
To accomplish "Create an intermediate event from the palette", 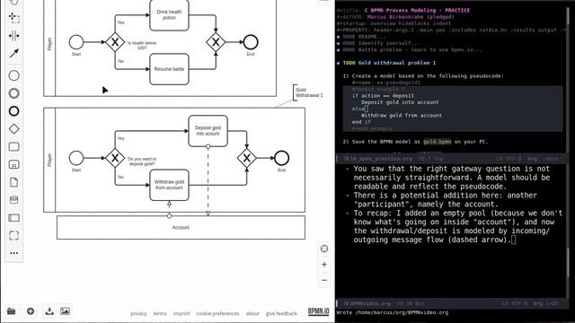I will 14,93.
